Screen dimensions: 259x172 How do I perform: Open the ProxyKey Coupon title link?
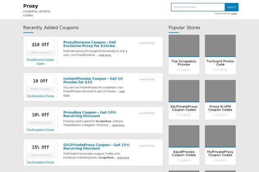pyautogui.click(x=90, y=114)
